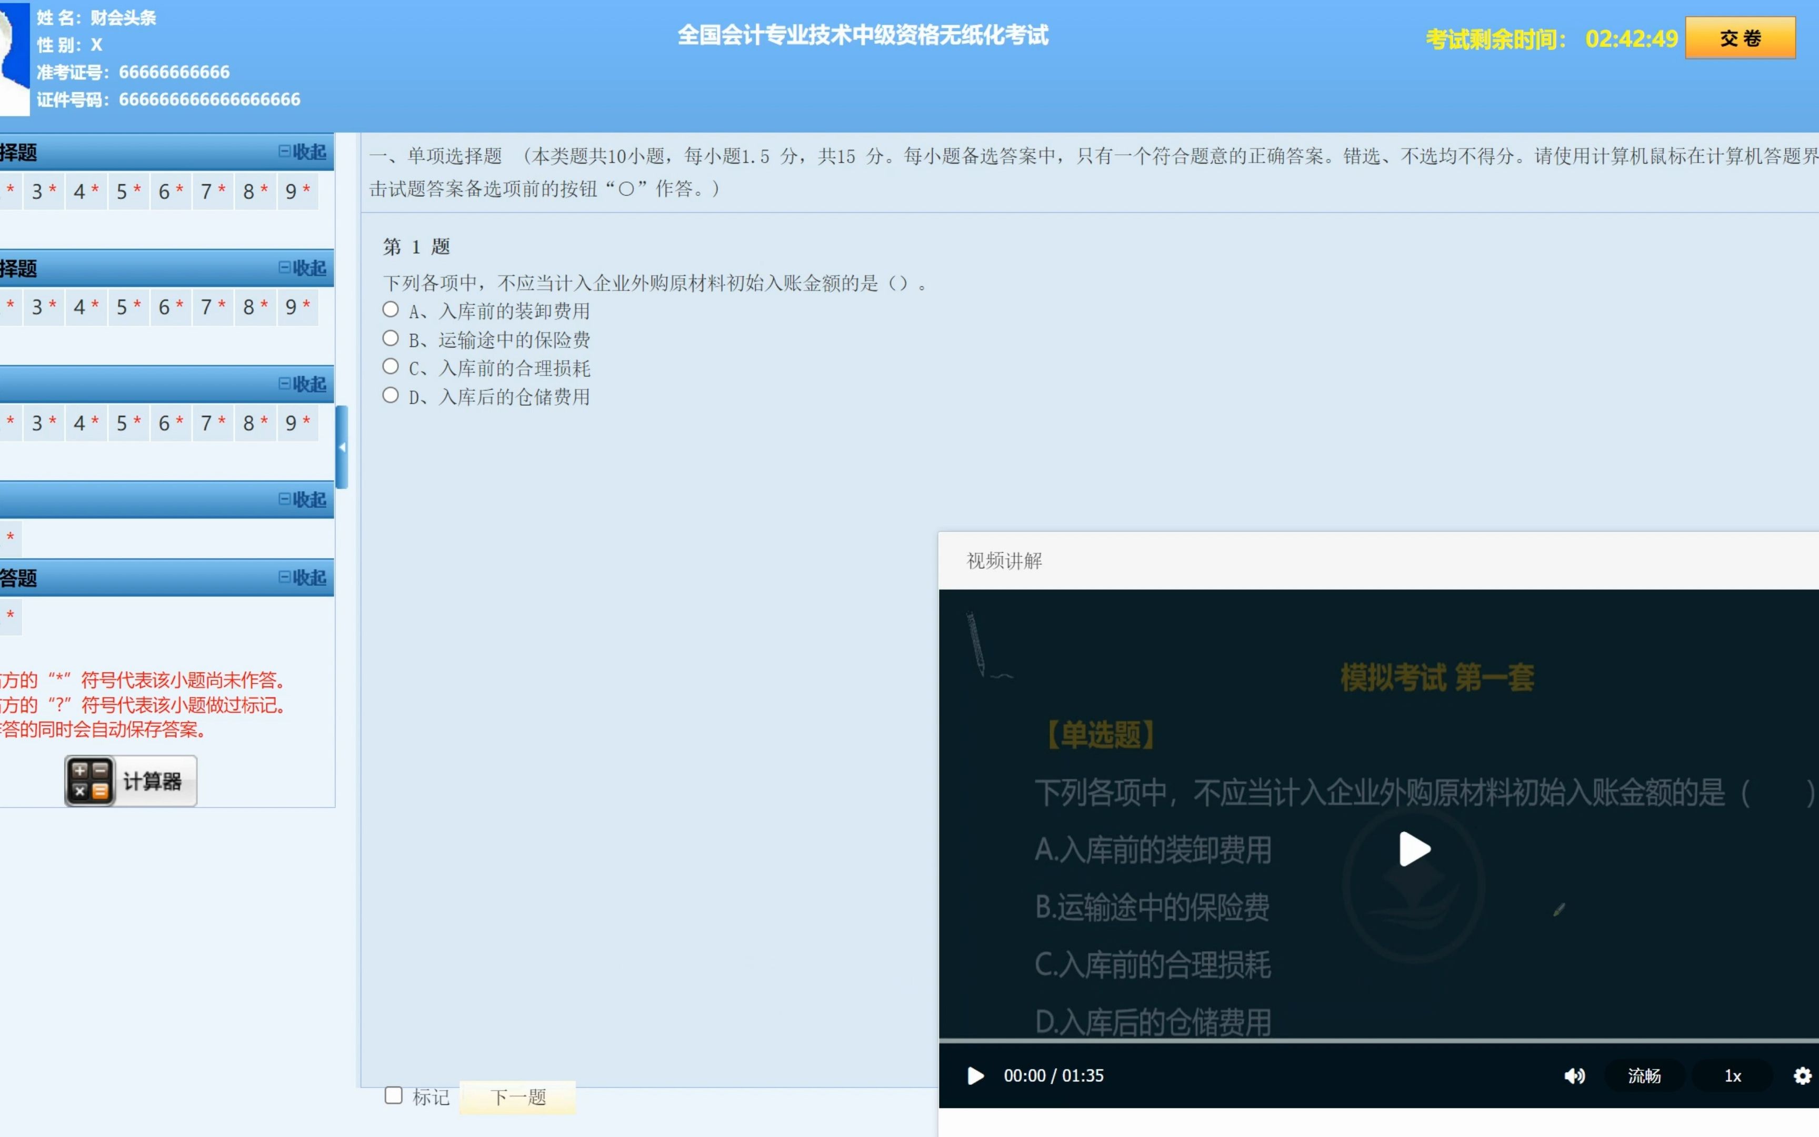Viewport: 1819px width, 1137px height.
Task: Select option A 入库前的装卸费用
Action: [391, 310]
